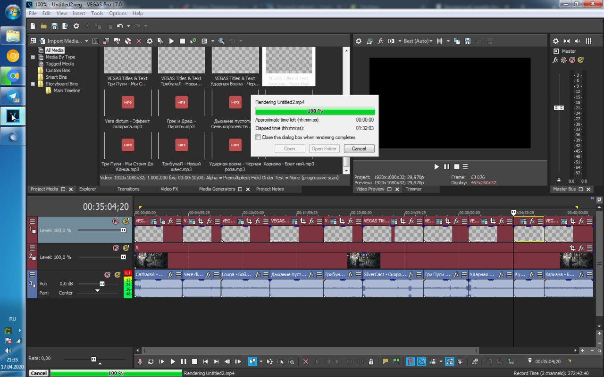Click the Search media magnifier icon
The height and width of the screenshot is (377, 604).
(221, 41)
